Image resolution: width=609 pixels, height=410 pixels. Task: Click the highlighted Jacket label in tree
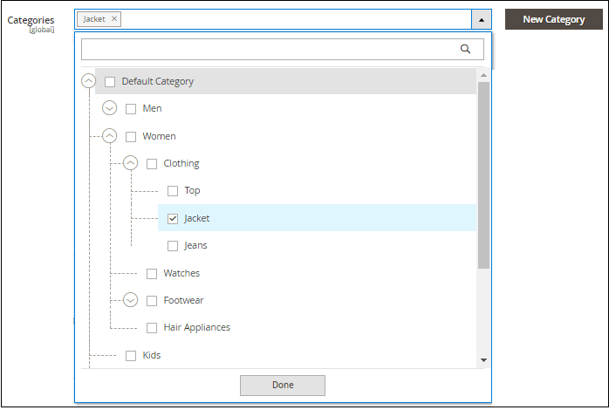197,218
